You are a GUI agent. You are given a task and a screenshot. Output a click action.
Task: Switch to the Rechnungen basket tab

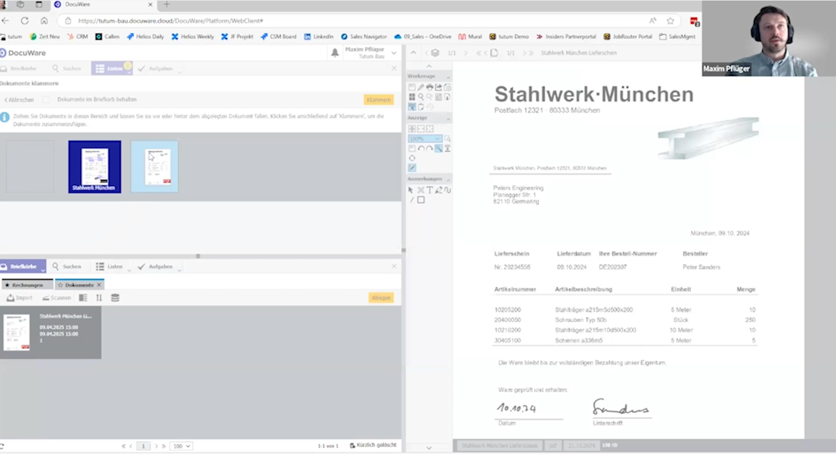click(27, 285)
